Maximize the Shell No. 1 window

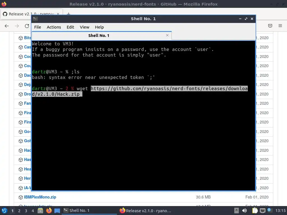pyautogui.click(x=246, y=19)
